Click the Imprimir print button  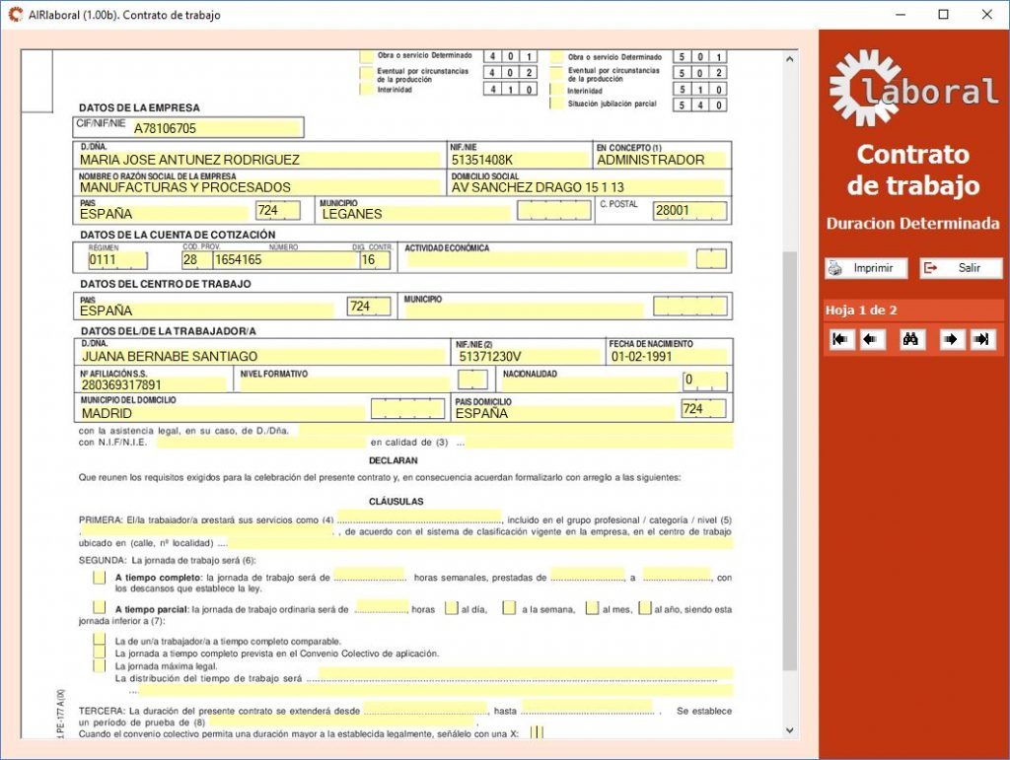tap(866, 268)
